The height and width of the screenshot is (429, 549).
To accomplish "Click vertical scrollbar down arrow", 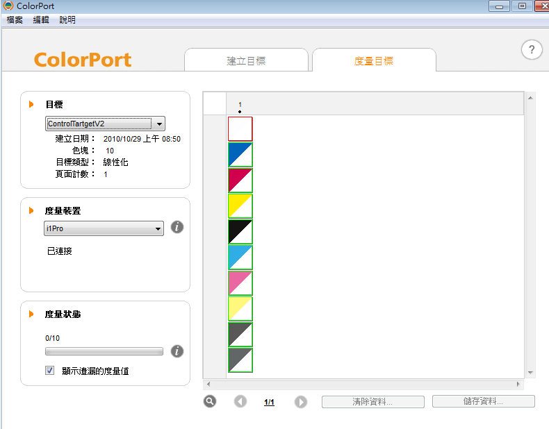I will pyautogui.click(x=530, y=373).
